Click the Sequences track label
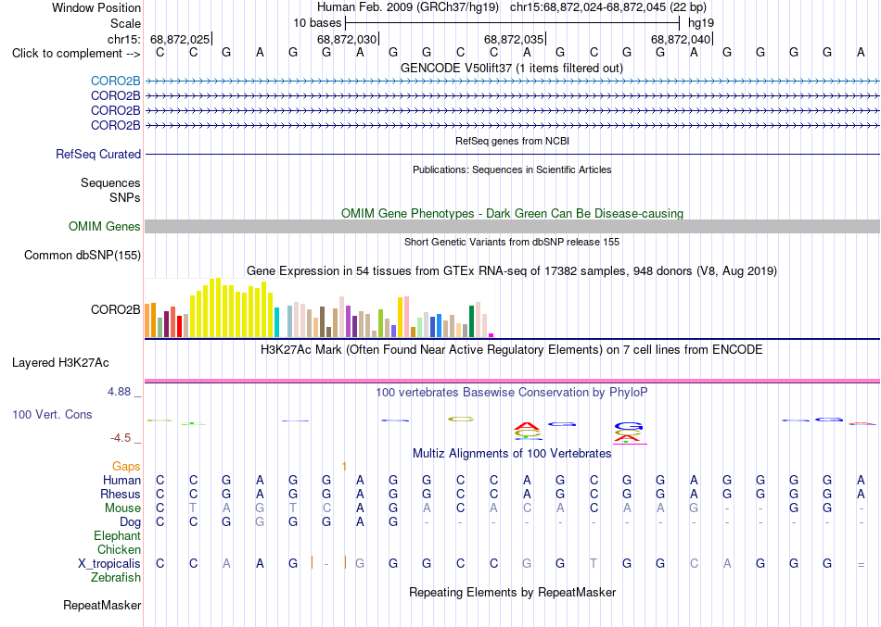The height and width of the screenshot is (627, 881). pyautogui.click(x=110, y=183)
